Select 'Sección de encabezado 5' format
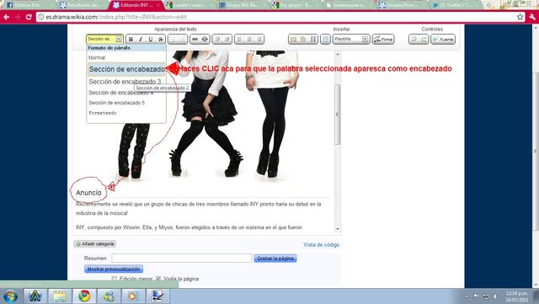This screenshot has height=304, width=539. pos(117,103)
